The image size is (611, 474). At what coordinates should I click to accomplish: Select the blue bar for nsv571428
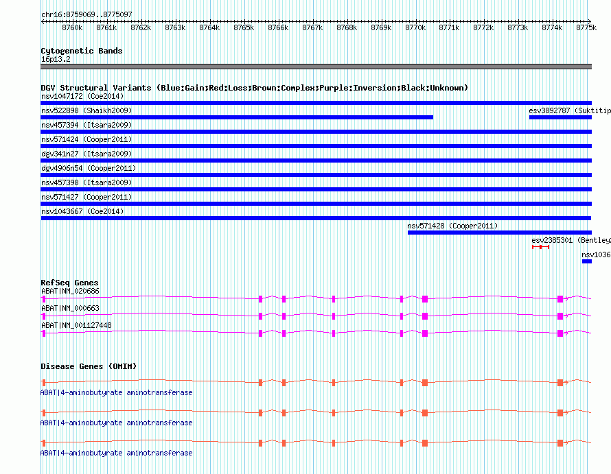coord(500,233)
